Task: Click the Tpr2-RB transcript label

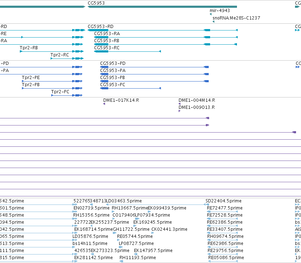Action: 29,48
